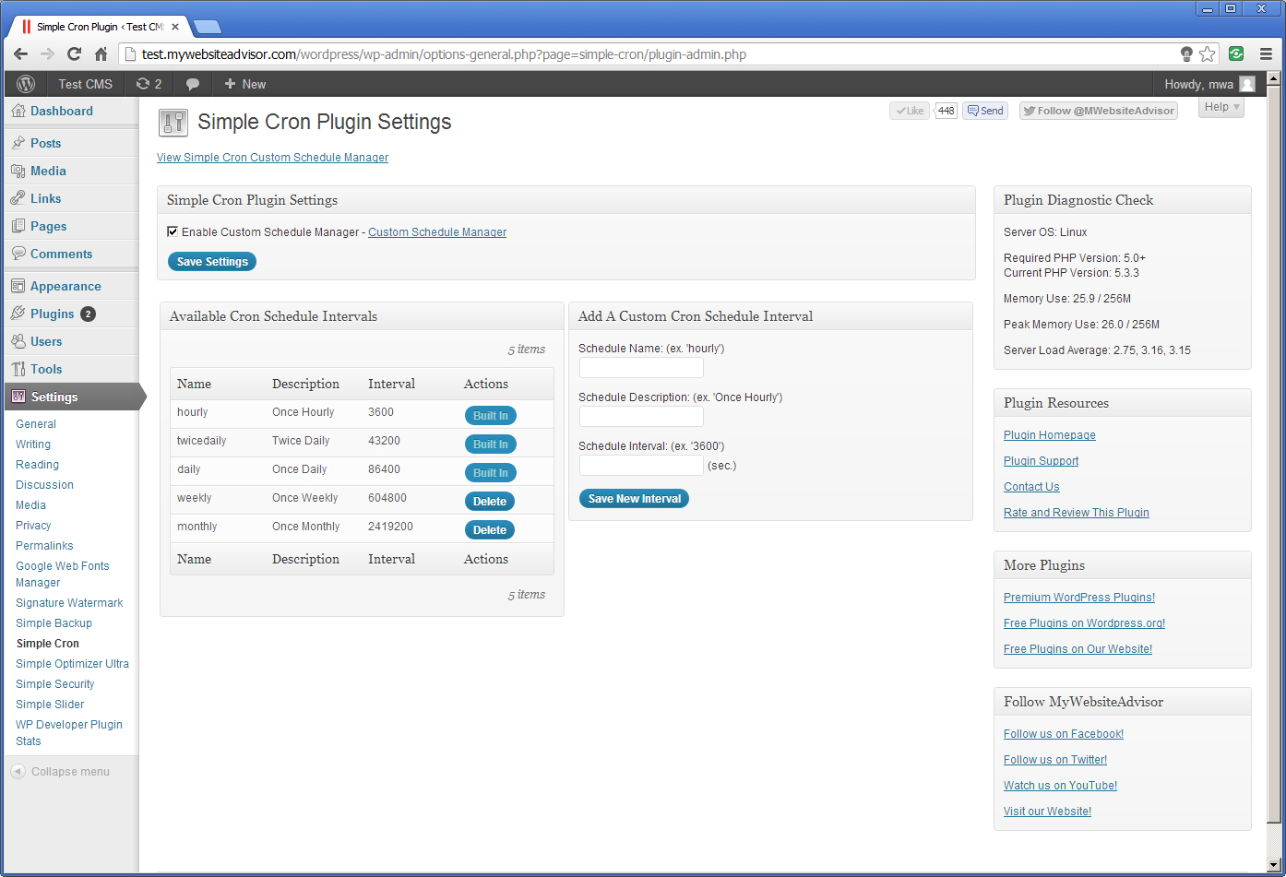
Task: Focus the Schedule Name input field
Action: pos(641,368)
